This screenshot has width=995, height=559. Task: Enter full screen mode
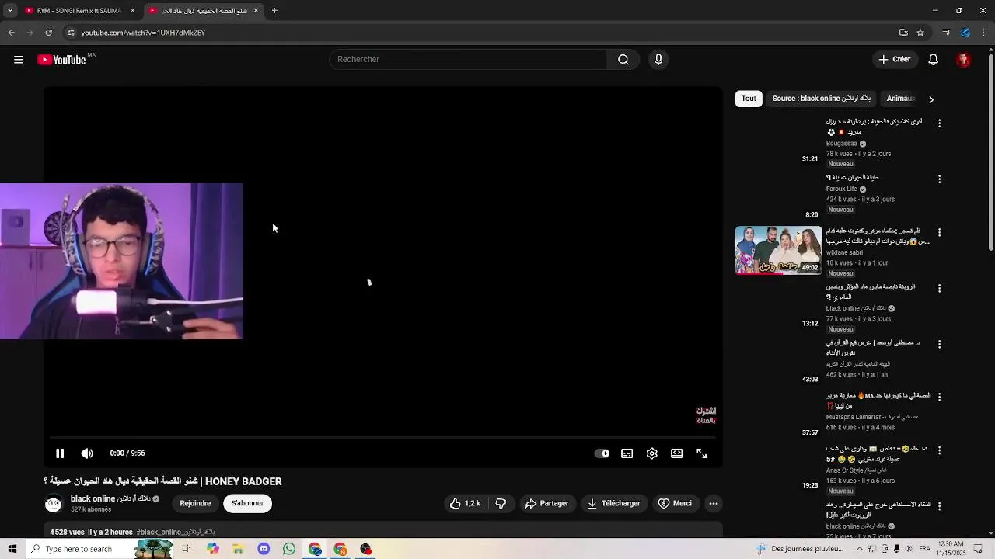pyautogui.click(x=702, y=453)
